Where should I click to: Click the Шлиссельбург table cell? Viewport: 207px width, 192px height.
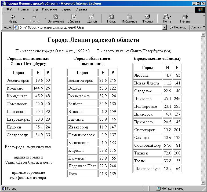tap(148, 169)
